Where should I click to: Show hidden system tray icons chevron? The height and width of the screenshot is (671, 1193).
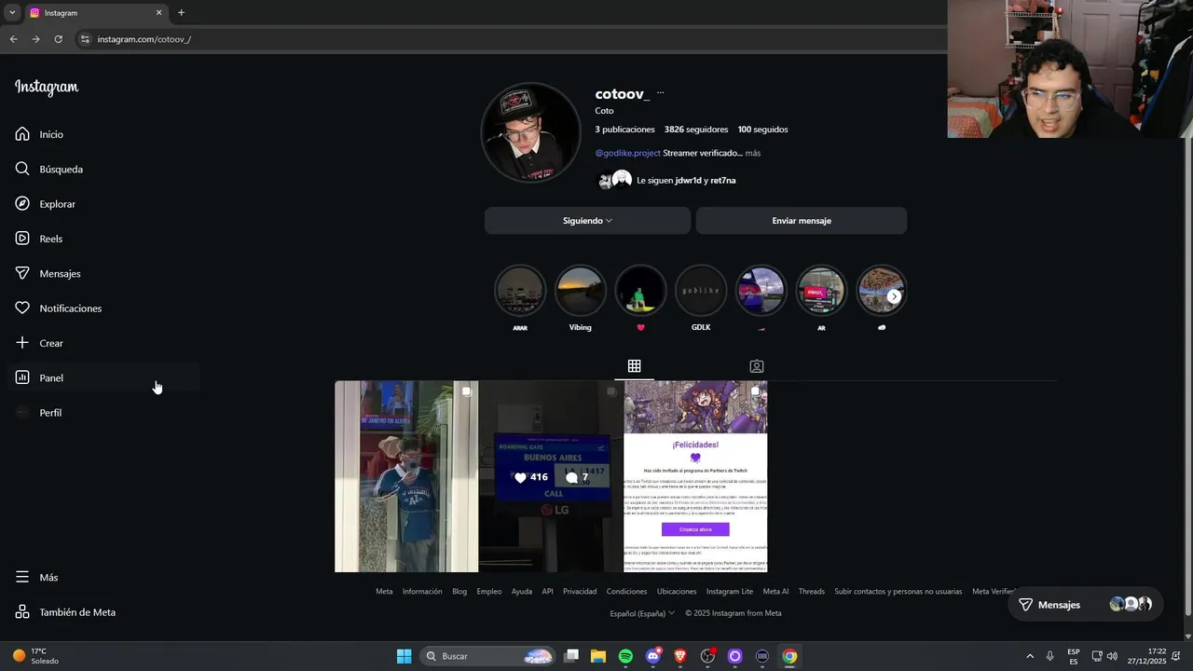[1030, 656]
